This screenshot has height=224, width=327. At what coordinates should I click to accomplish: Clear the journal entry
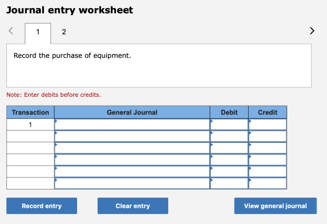[x=133, y=206]
